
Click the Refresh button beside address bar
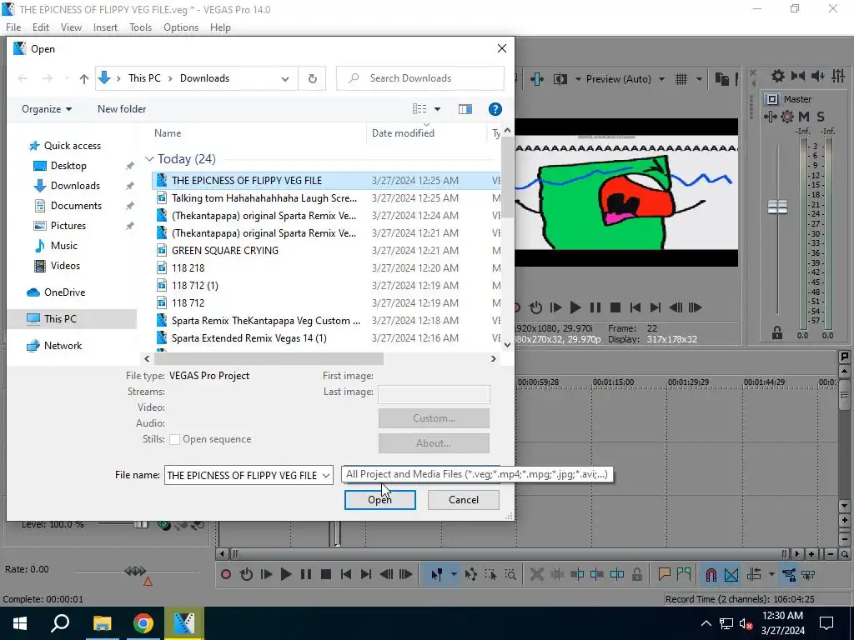click(313, 78)
